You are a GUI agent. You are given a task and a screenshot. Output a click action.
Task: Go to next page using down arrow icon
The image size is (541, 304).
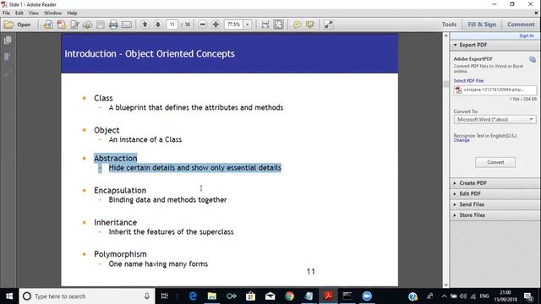pyautogui.click(x=158, y=24)
